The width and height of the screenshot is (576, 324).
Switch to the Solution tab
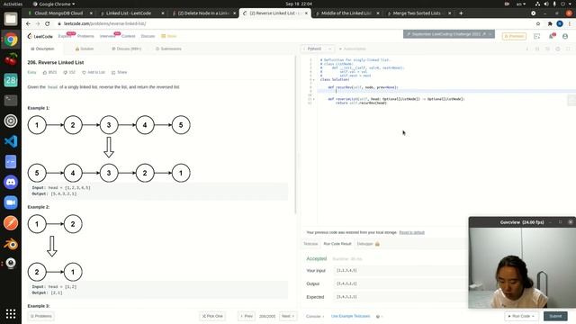pyautogui.click(x=85, y=49)
